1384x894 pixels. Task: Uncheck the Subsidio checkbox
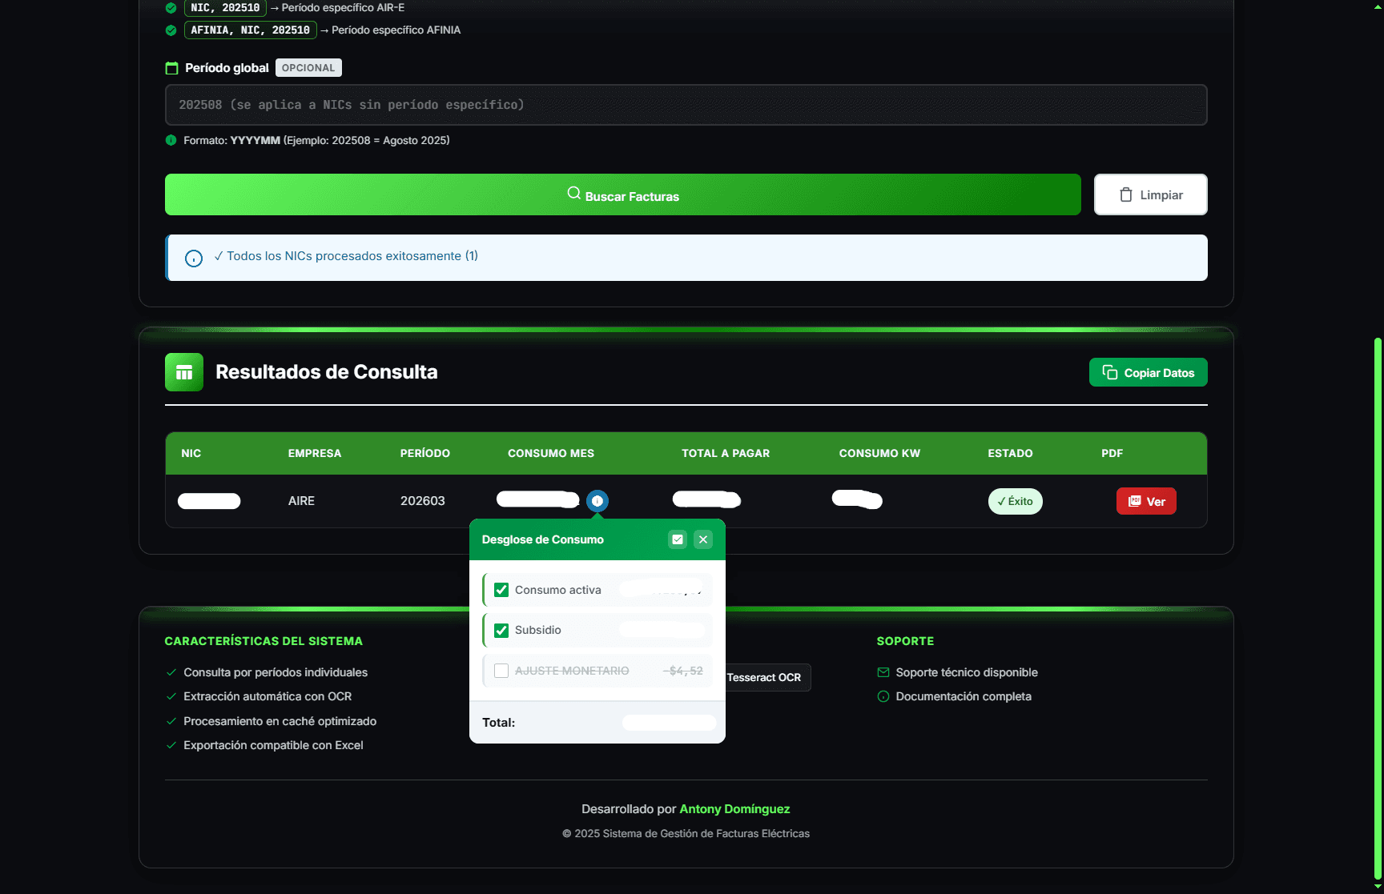tap(501, 631)
